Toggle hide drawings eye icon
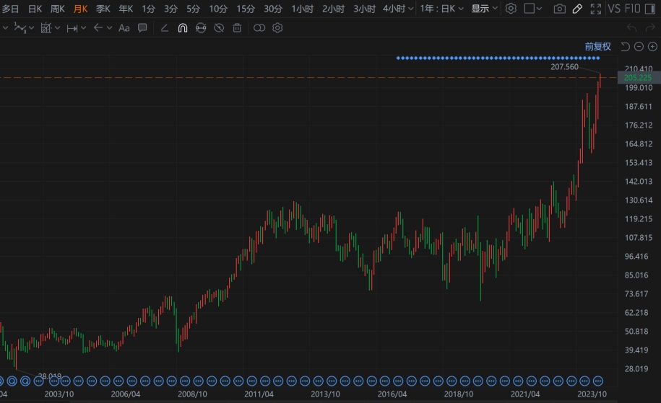 219,28
